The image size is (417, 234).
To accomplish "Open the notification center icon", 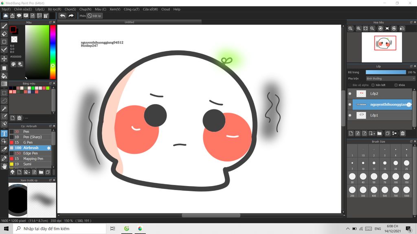I will pyautogui.click(x=409, y=228).
